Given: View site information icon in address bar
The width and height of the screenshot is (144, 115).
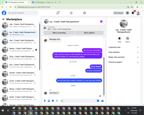Looking at the screenshot, I should point(15,7).
